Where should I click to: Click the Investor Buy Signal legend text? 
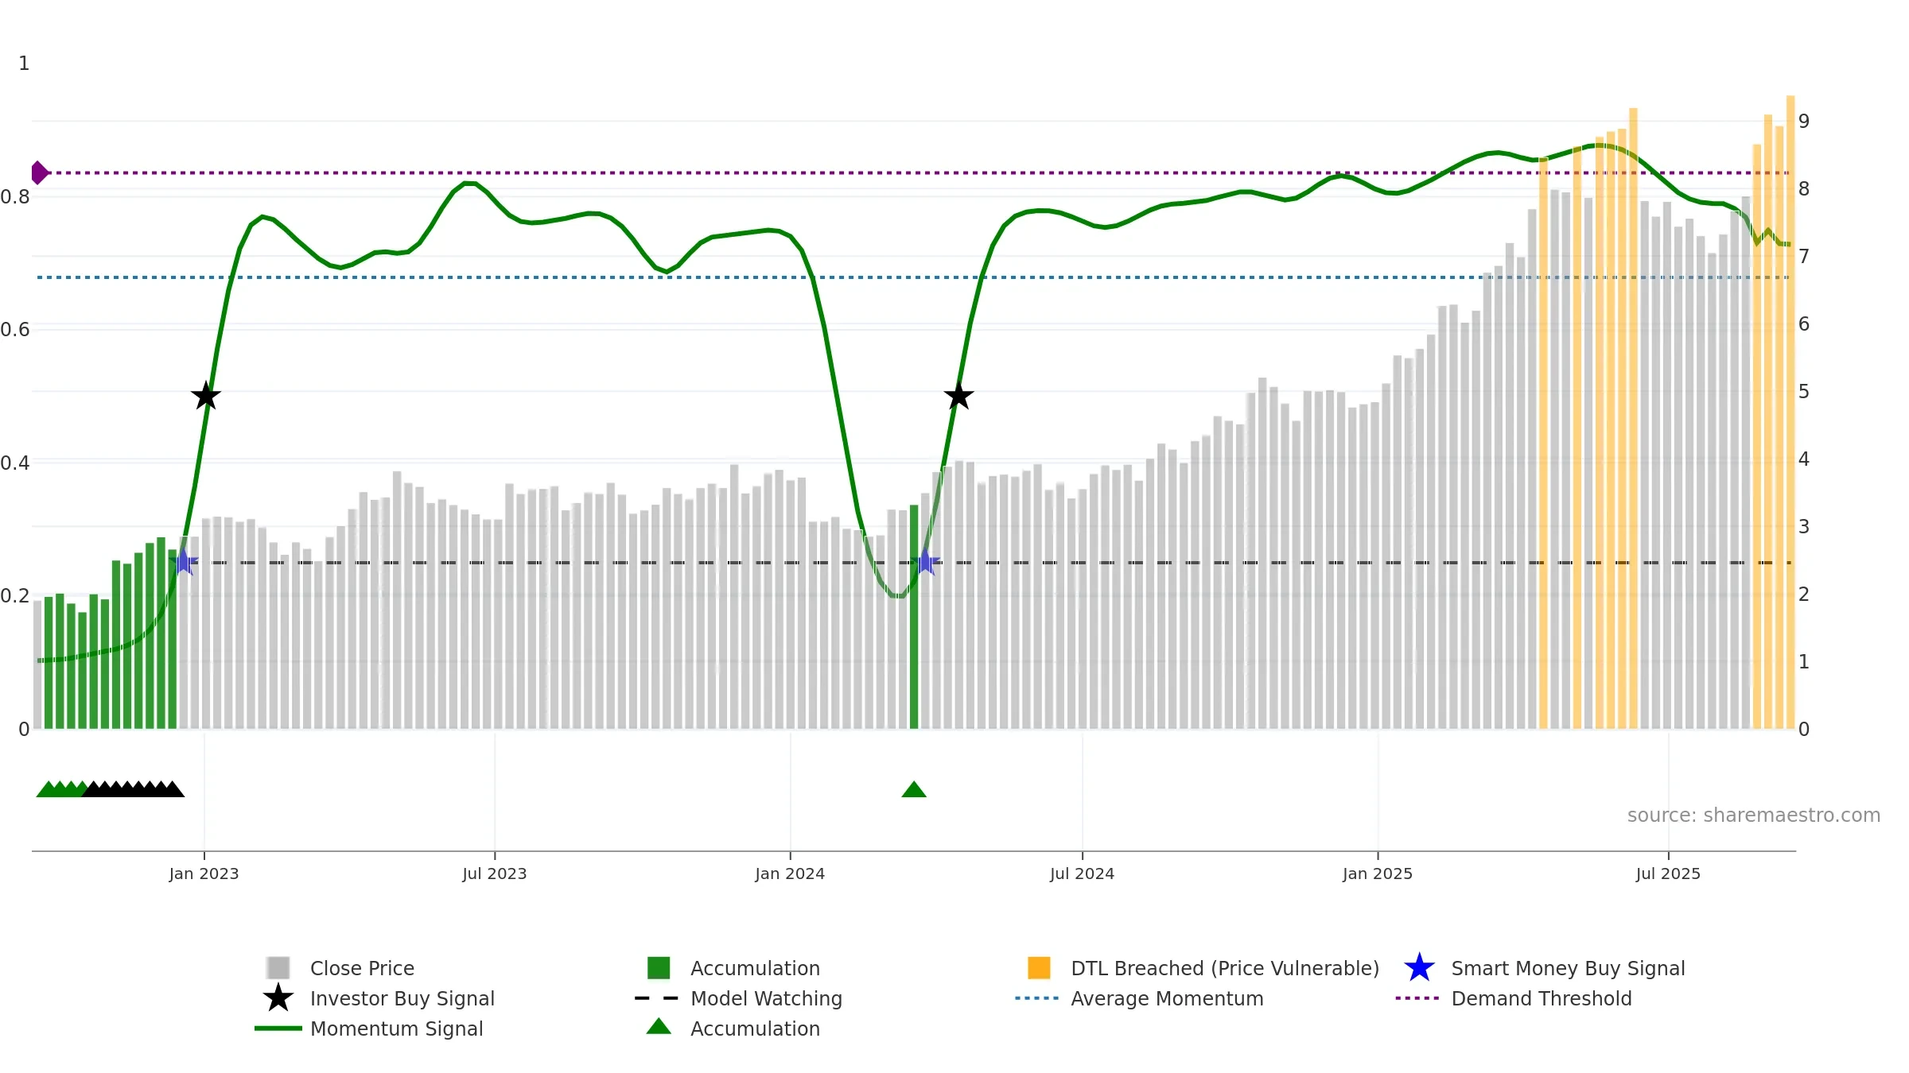(402, 998)
